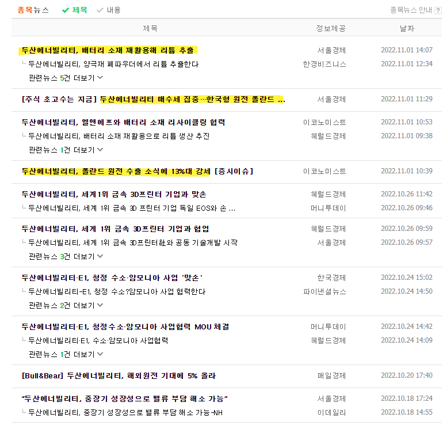
Task: Open quoted headline 중장기 성장성으로 밸류 부담 해소 가능
Action: (x=125, y=399)
